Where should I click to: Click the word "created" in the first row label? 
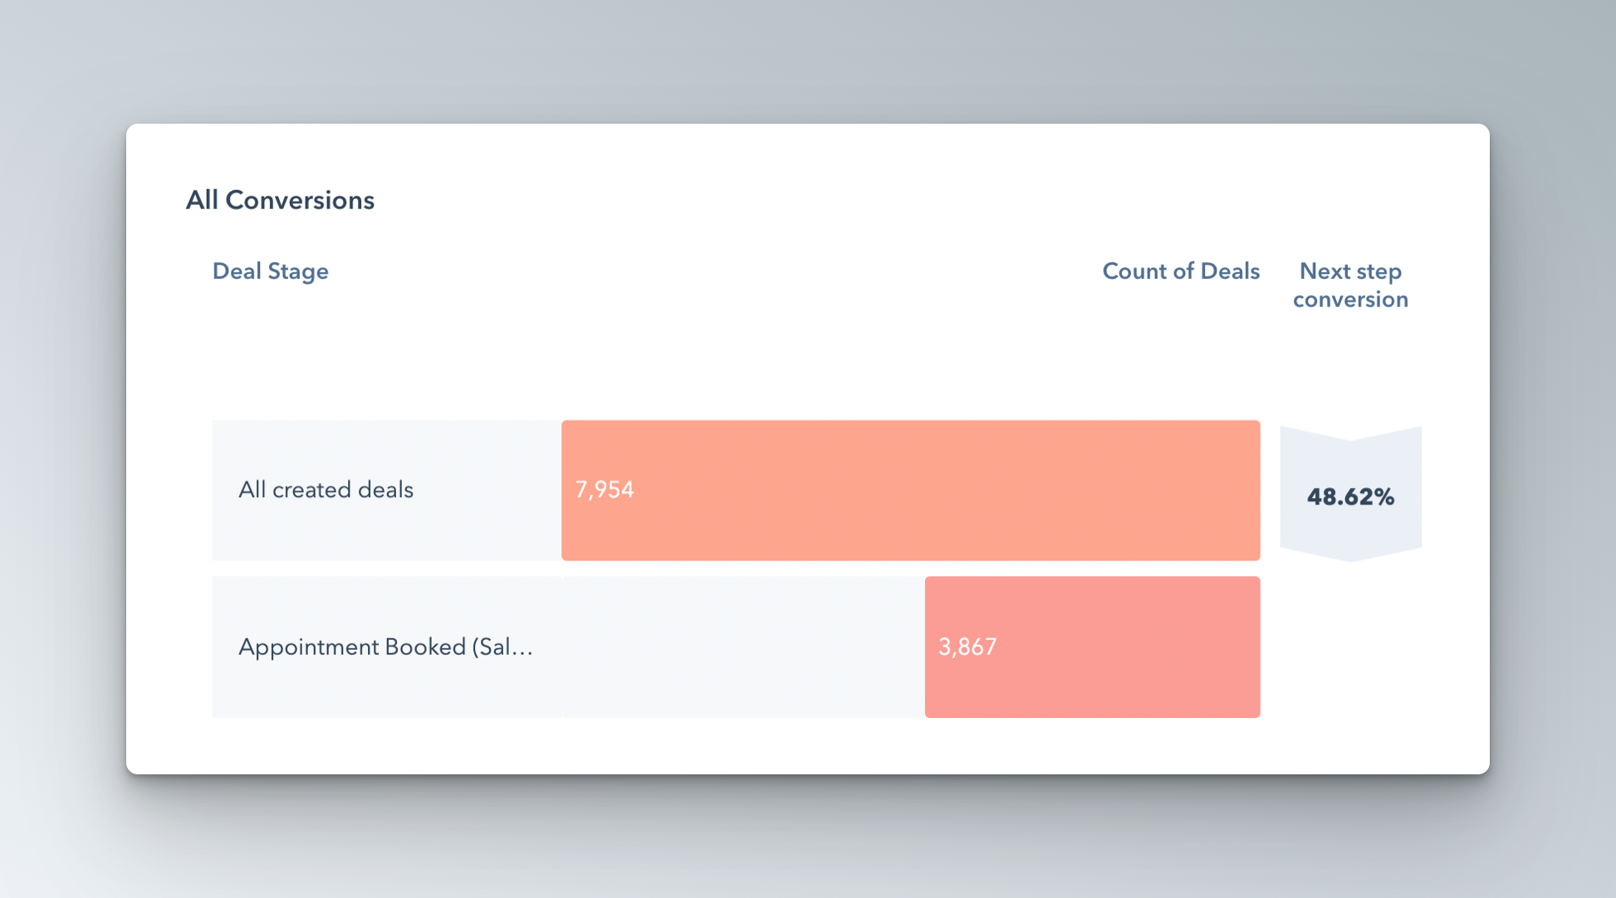[x=311, y=490]
